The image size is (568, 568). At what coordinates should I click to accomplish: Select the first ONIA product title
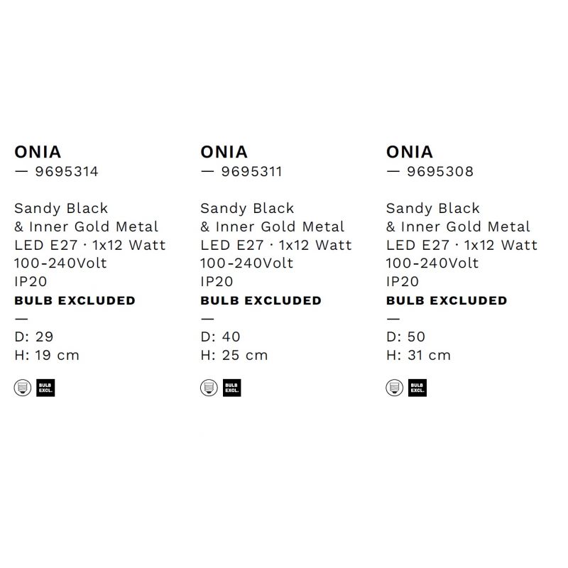(38, 152)
